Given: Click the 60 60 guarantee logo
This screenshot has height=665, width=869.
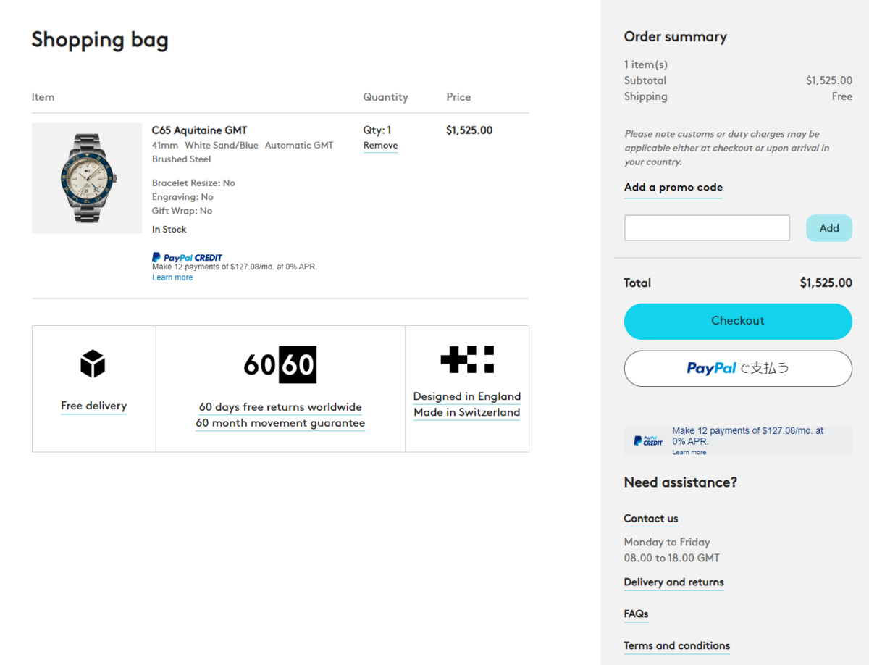Looking at the screenshot, I should tap(280, 364).
